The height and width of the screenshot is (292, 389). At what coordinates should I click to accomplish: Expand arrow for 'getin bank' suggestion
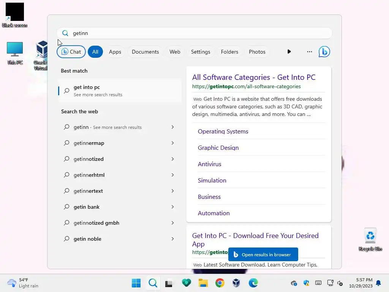pos(173,207)
